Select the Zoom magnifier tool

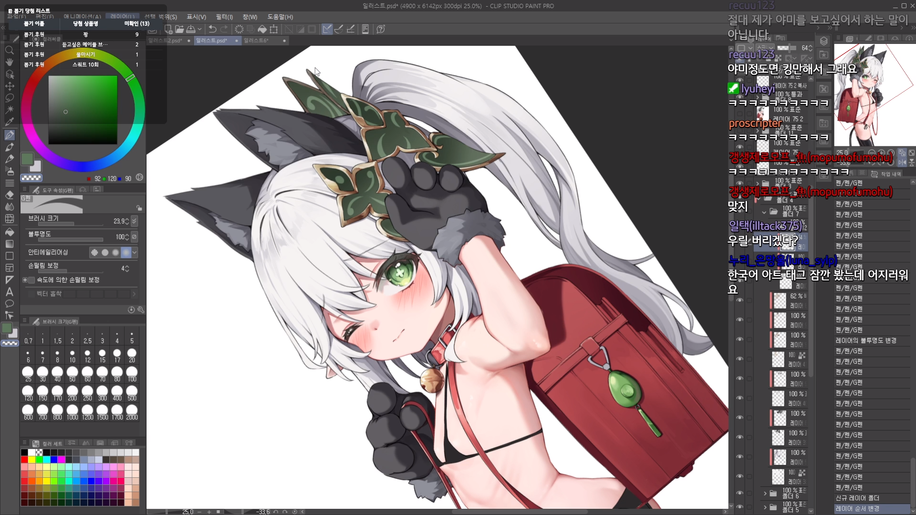(x=9, y=50)
